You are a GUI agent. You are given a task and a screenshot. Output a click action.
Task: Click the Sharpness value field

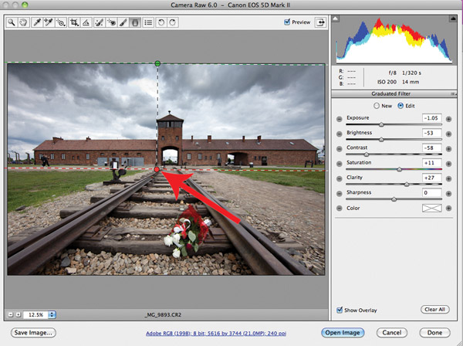click(432, 192)
